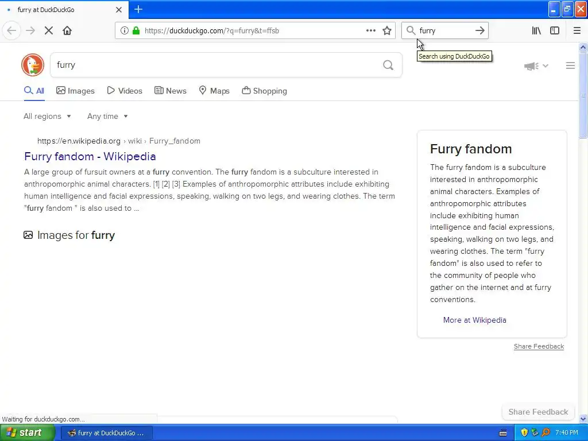Select the All results tab
The height and width of the screenshot is (441, 588).
(34, 91)
